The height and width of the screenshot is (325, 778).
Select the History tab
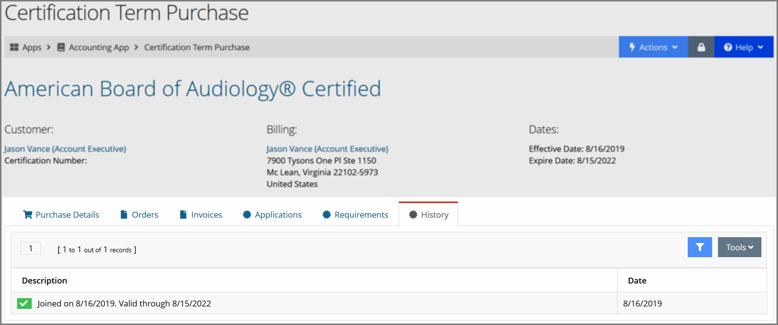tap(429, 215)
